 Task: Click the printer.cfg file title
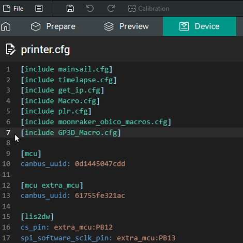click(x=45, y=50)
